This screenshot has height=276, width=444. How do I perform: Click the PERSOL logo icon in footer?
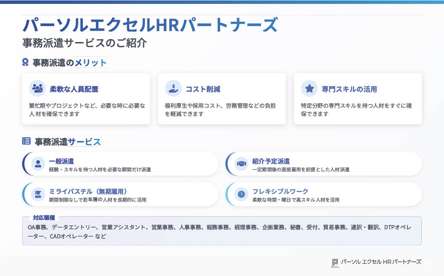pyautogui.click(x=335, y=263)
